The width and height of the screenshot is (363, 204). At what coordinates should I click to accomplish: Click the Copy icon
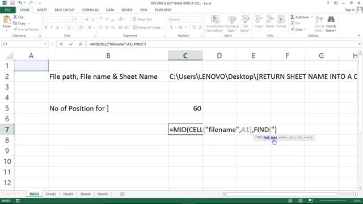coord(15,23)
